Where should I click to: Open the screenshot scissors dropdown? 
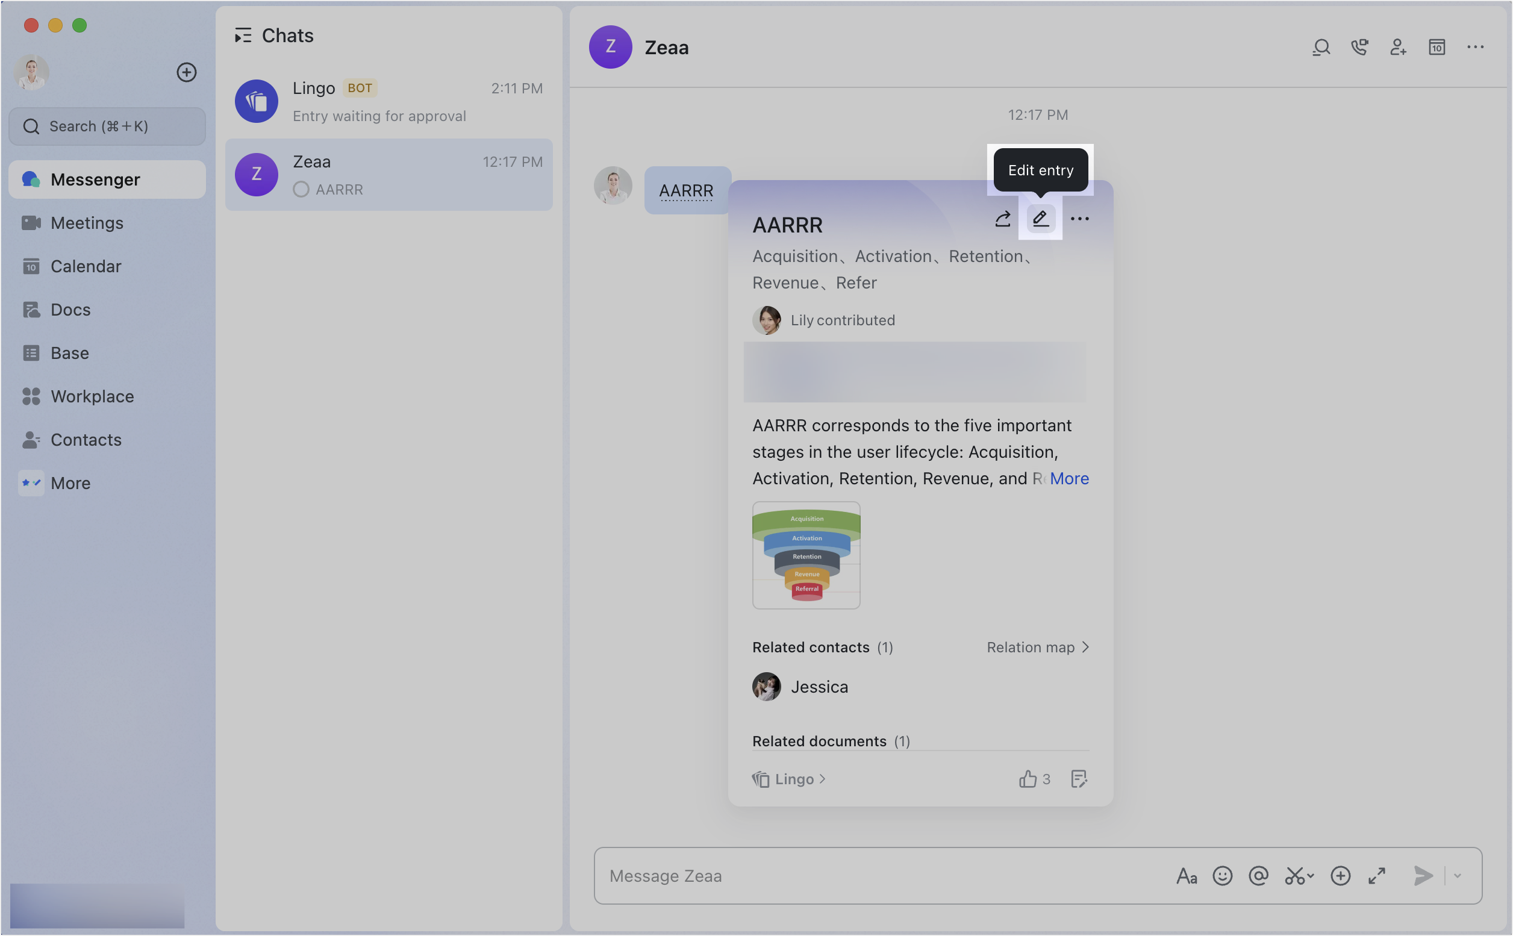pos(1299,876)
